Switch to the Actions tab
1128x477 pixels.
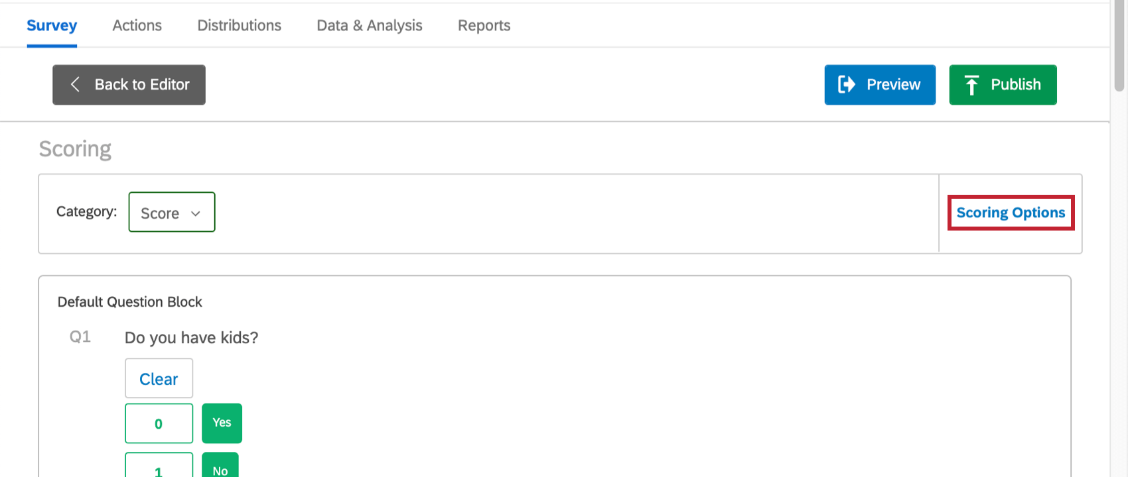(x=137, y=25)
